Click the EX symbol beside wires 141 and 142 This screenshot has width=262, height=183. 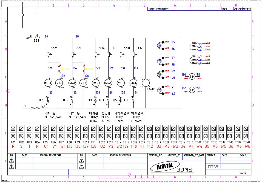tap(159, 90)
